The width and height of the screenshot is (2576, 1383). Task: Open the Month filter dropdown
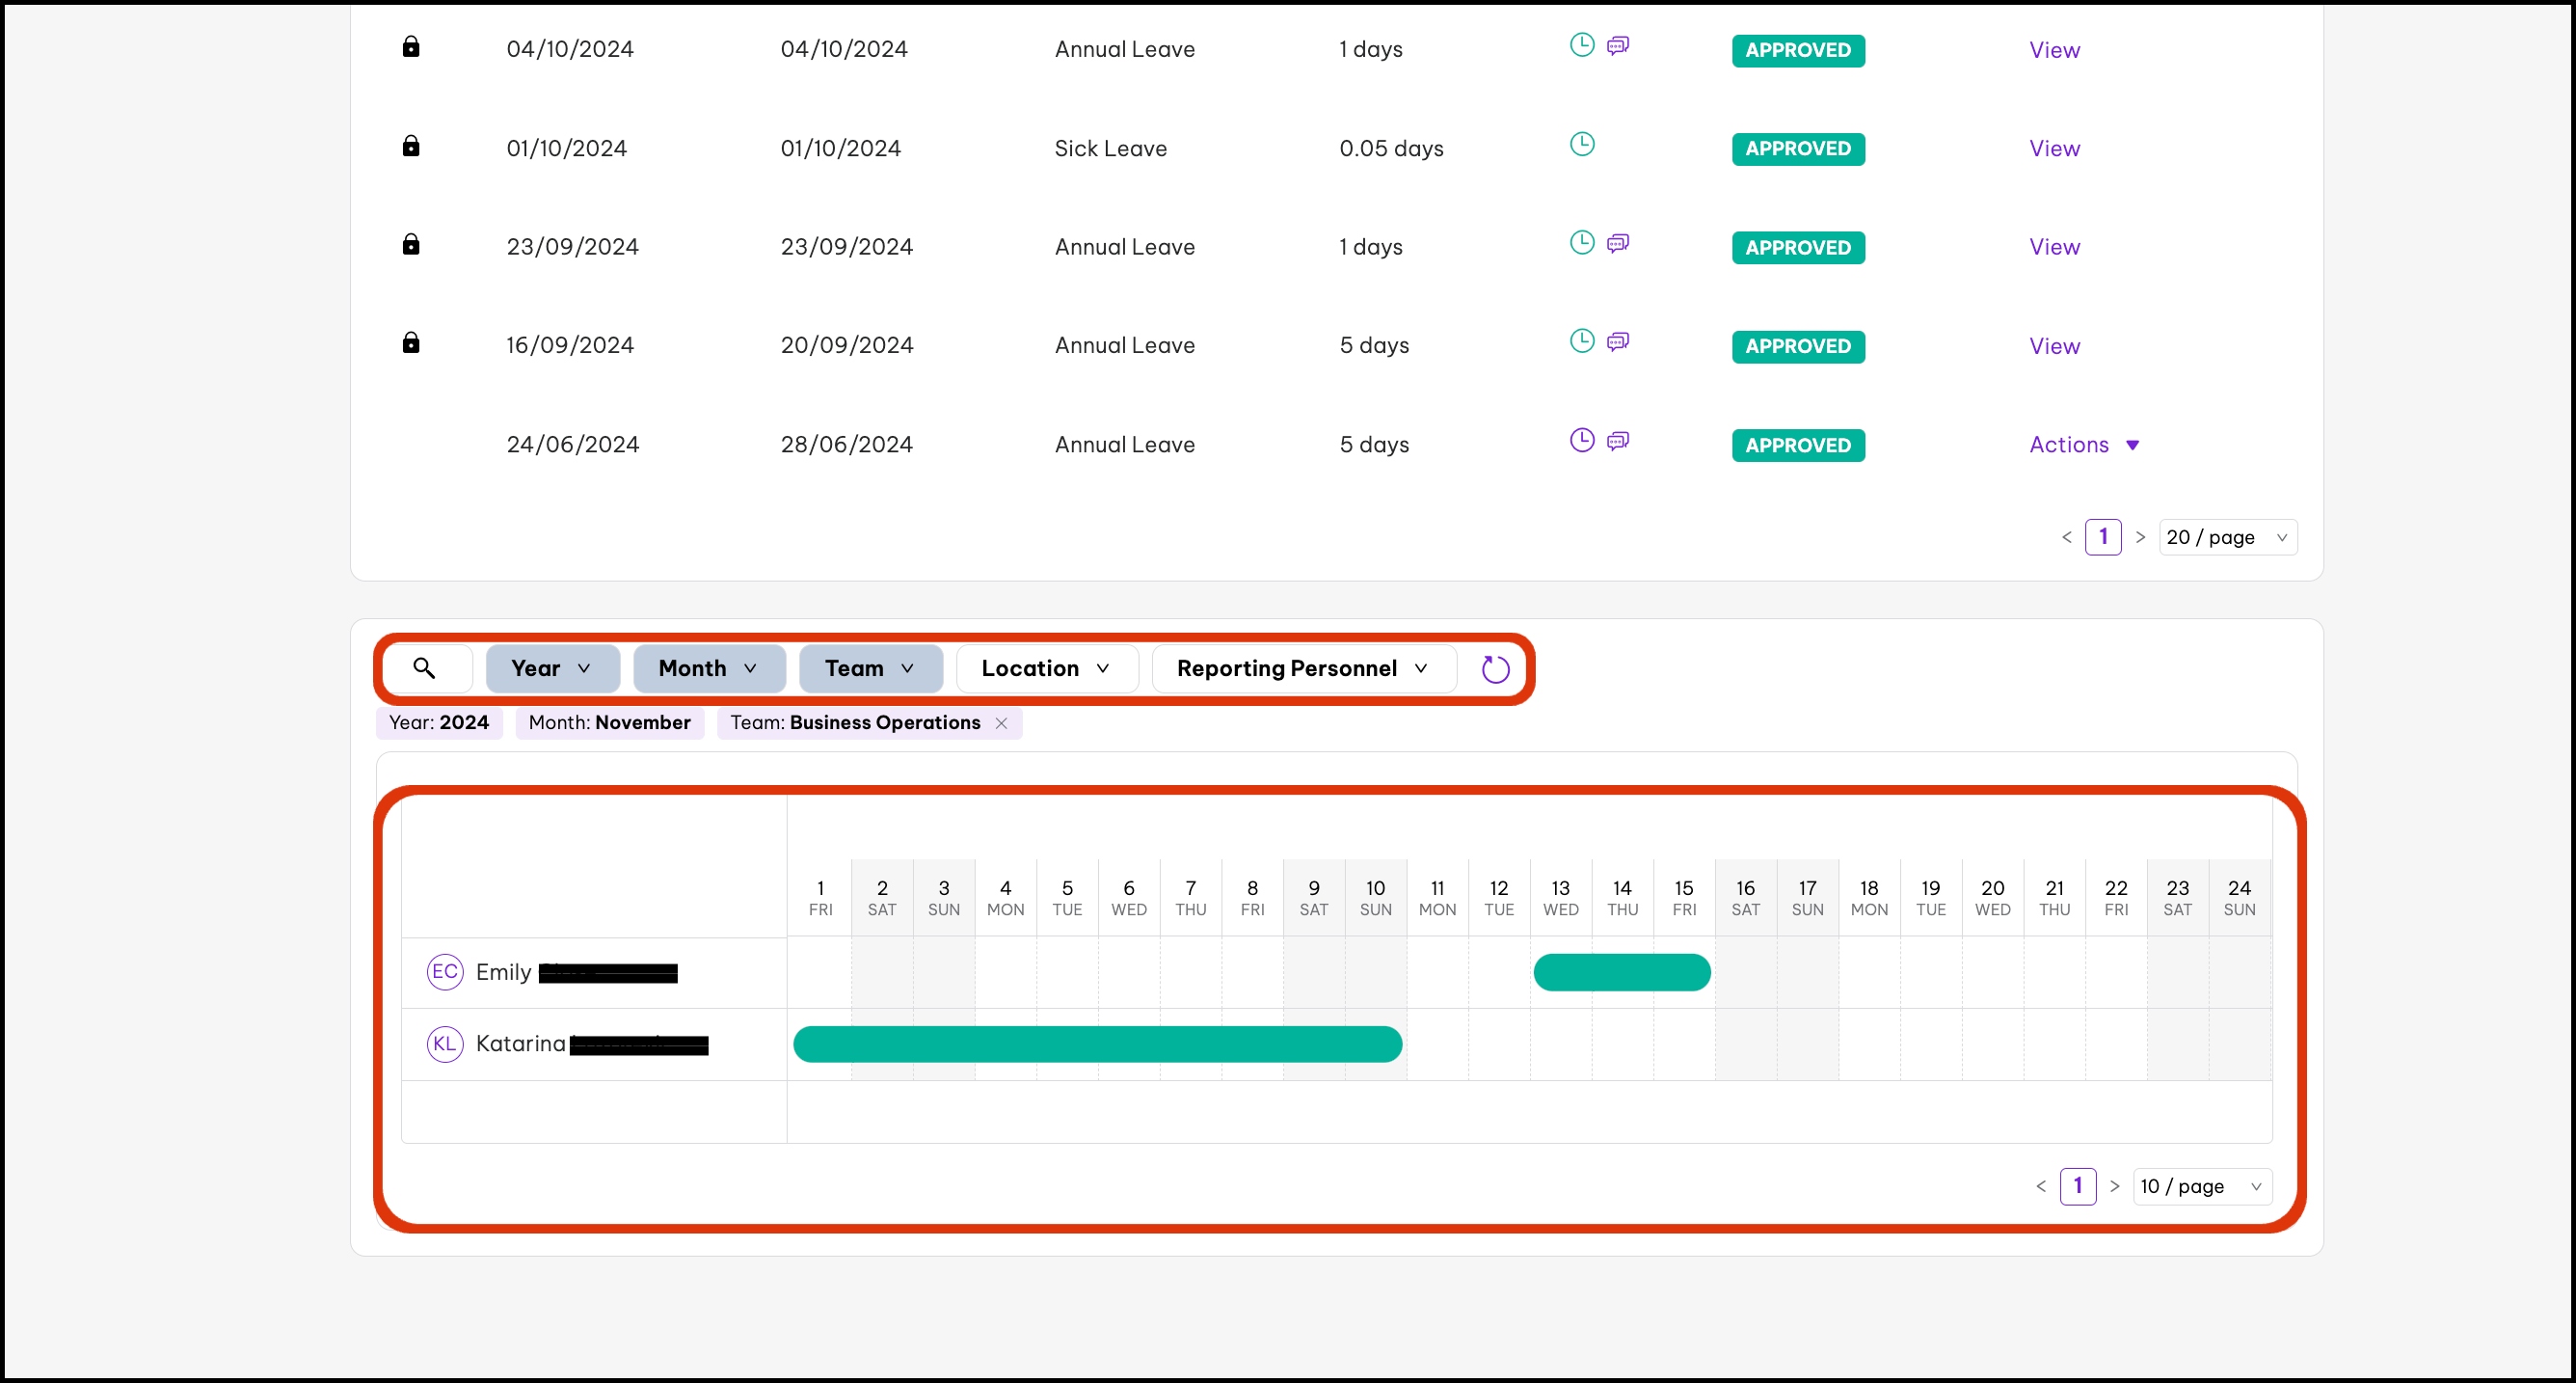(x=708, y=668)
